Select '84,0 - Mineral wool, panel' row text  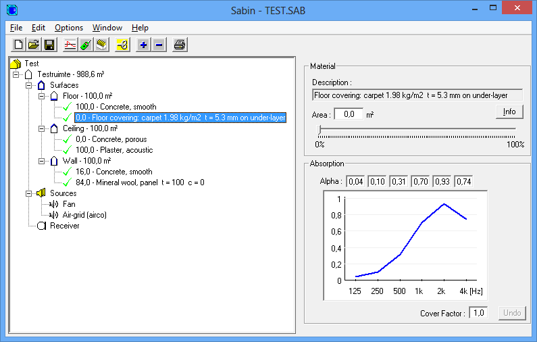140,182
